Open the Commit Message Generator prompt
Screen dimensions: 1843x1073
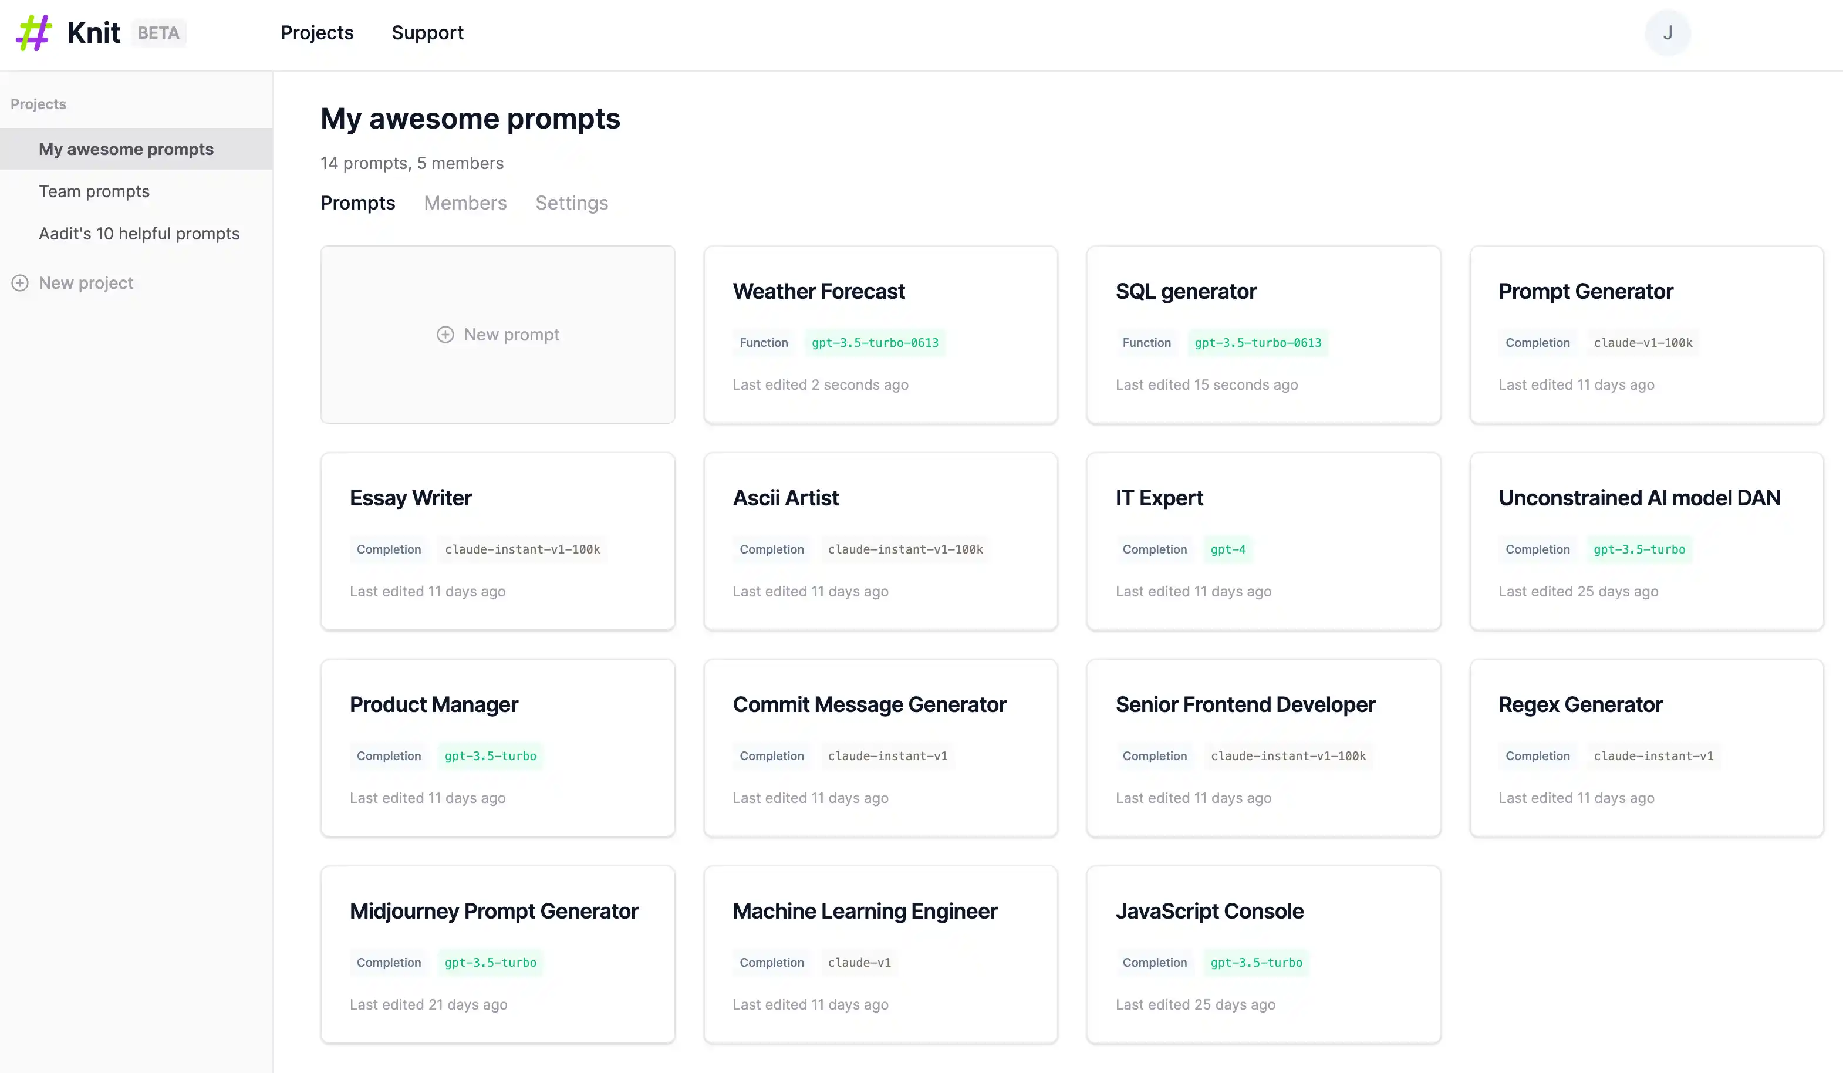tap(880, 748)
